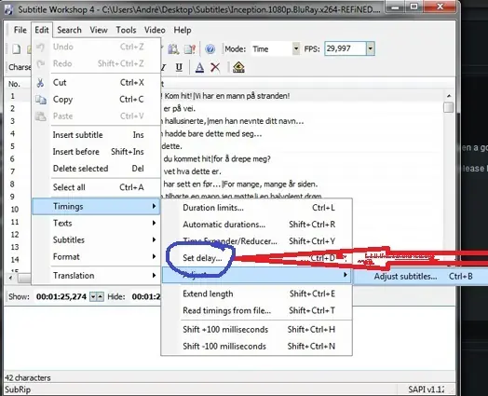
Task: Open the Video menu
Action: 155,30
